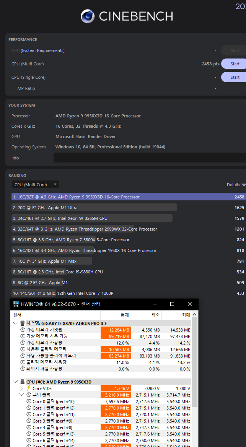Click the clock icon for Core 2 클럭
Screen dimensions: 246x447
(29, 414)
